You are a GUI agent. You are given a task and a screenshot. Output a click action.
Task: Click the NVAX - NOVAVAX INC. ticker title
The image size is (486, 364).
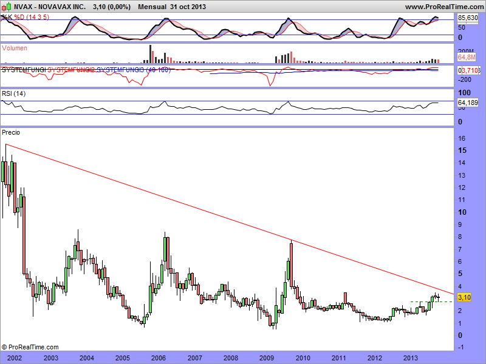[x=42, y=7]
